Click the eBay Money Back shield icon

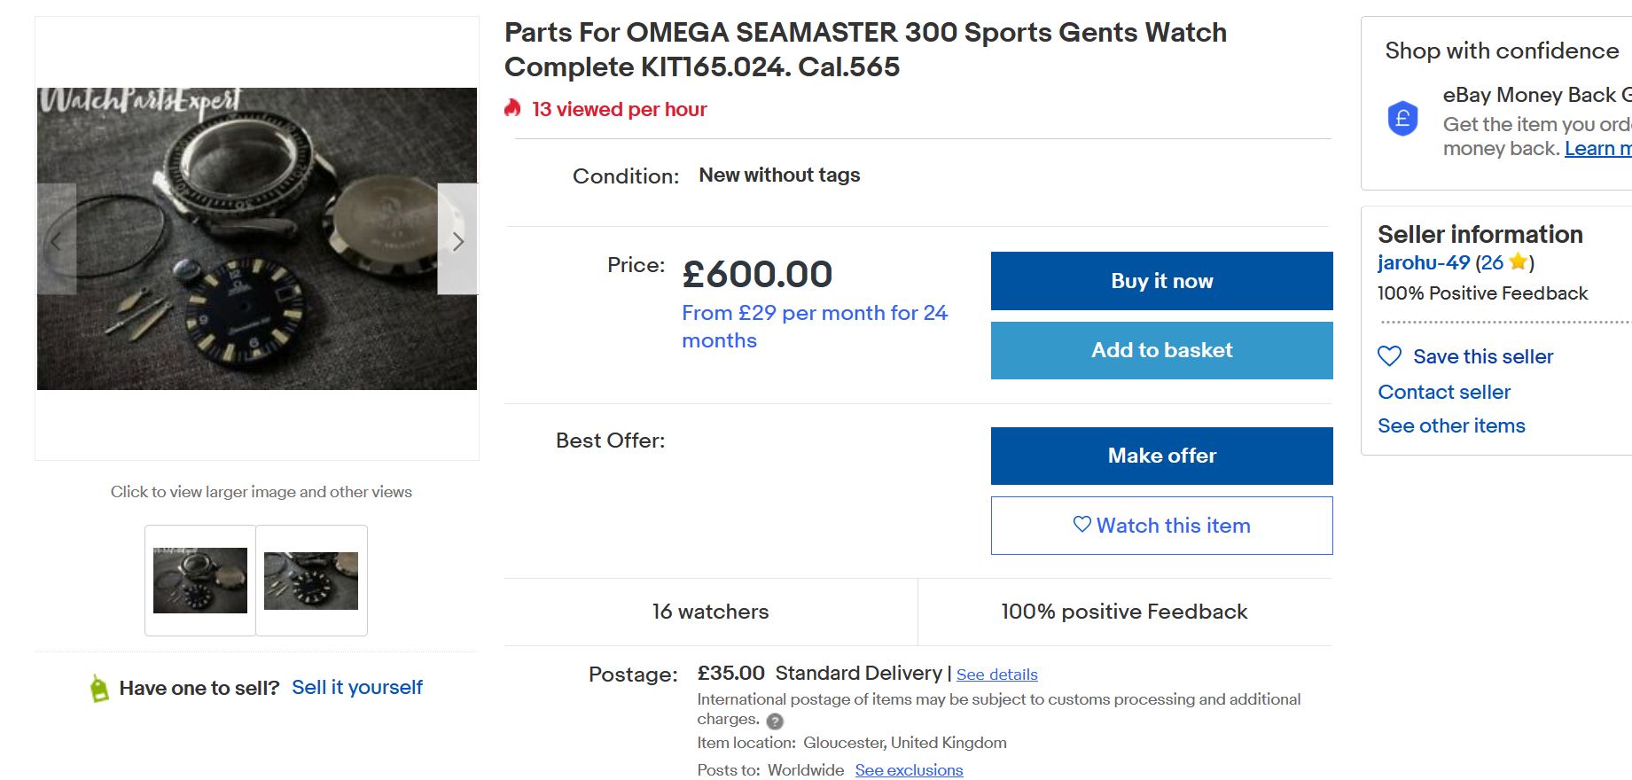coord(1402,119)
